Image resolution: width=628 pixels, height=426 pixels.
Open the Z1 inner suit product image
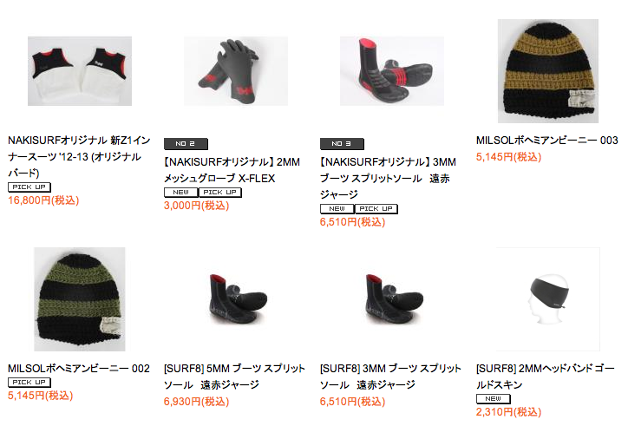click(80, 71)
